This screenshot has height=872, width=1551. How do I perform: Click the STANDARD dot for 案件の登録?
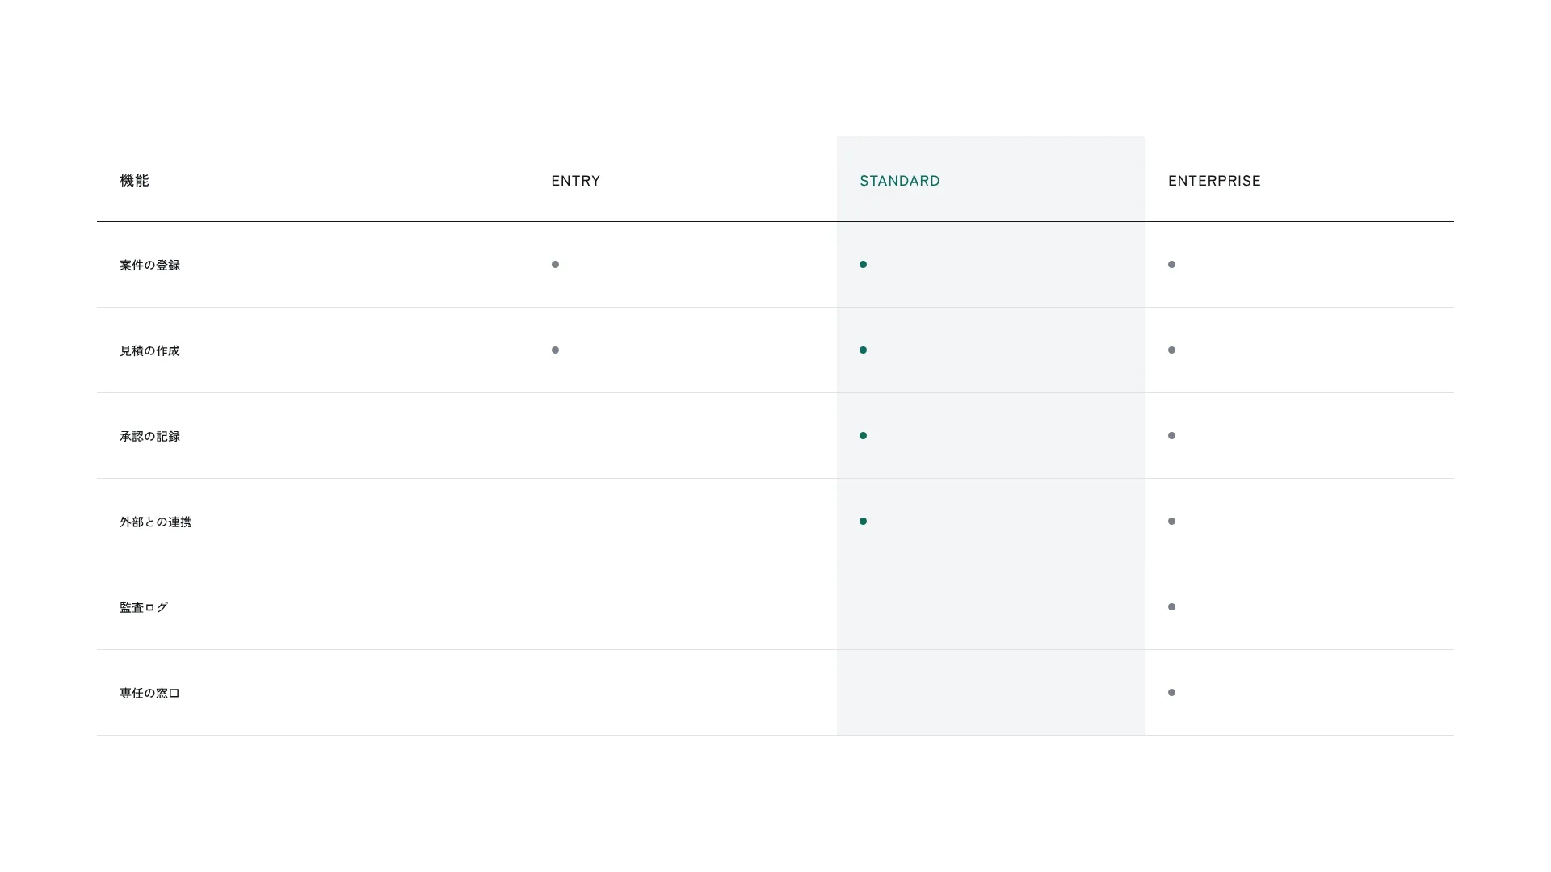pyautogui.click(x=864, y=265)
